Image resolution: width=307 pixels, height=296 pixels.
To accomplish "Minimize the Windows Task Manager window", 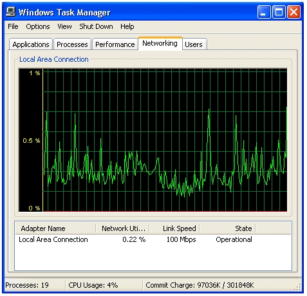I will [x=264, y=12].
